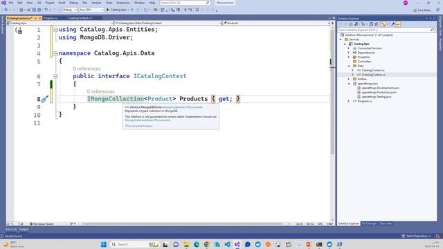Collapse the namespace outline on line 4
Screen dimensions: 443x249
tap(55, 53)
